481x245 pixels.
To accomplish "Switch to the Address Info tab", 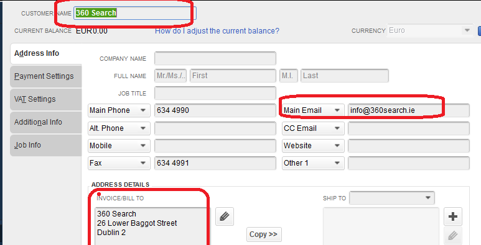I will click(45, 53).
